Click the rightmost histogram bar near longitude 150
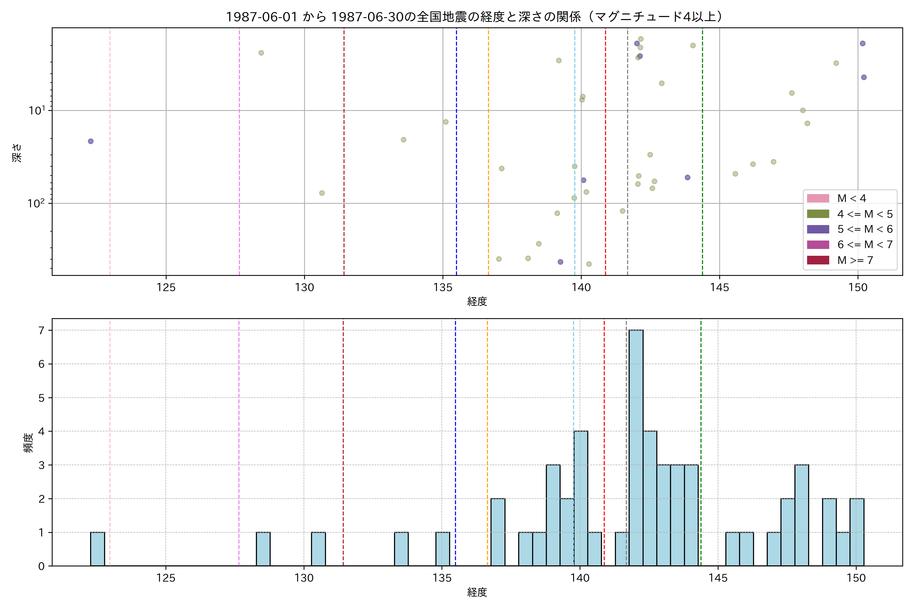The image size is (914, 609). tap(857, 532)
